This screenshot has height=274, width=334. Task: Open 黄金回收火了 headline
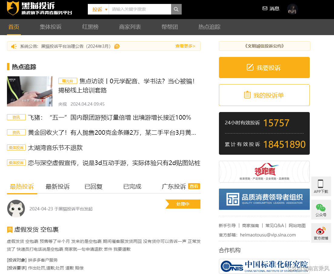[112, 133]
